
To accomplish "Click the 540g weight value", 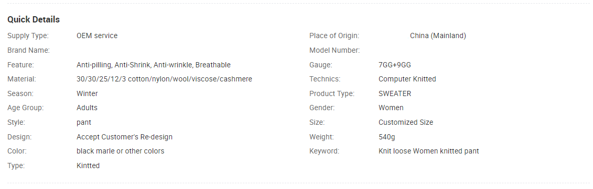I will pos(387,137).
